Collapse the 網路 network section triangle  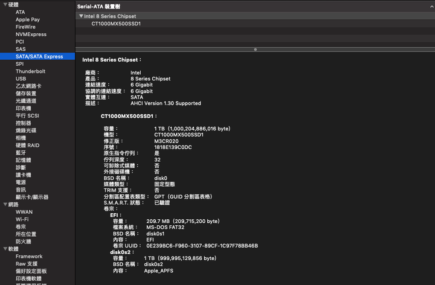pyautogui.click(x=5, y=204)
